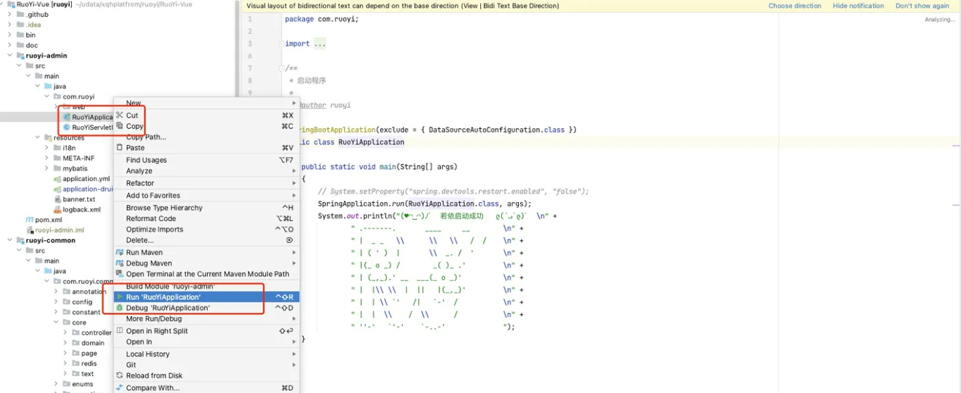Click the green Run arrow icon

pyautogui.click(x=120, y=297)
